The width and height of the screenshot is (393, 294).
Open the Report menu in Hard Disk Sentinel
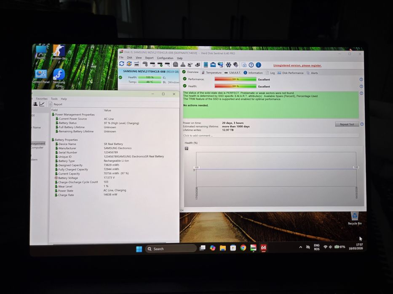[150, 58]
